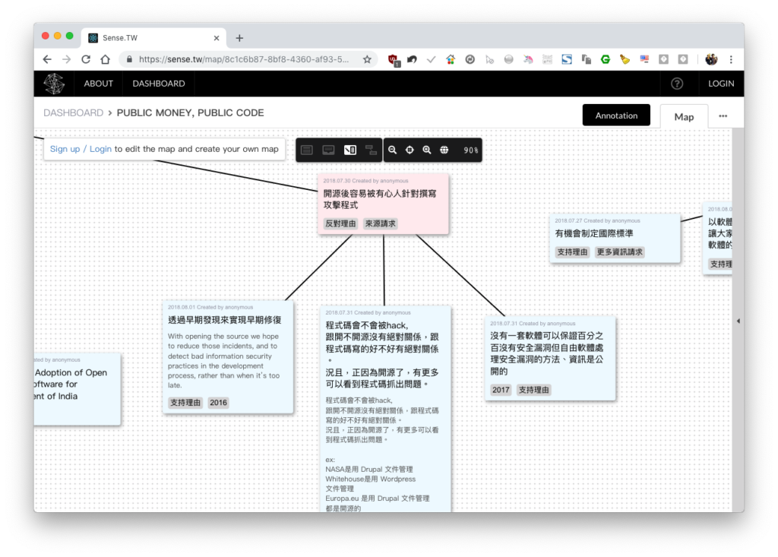Screen dimensions: 778x557
Task: Go forward in browser history
Action: pos(67,59)
